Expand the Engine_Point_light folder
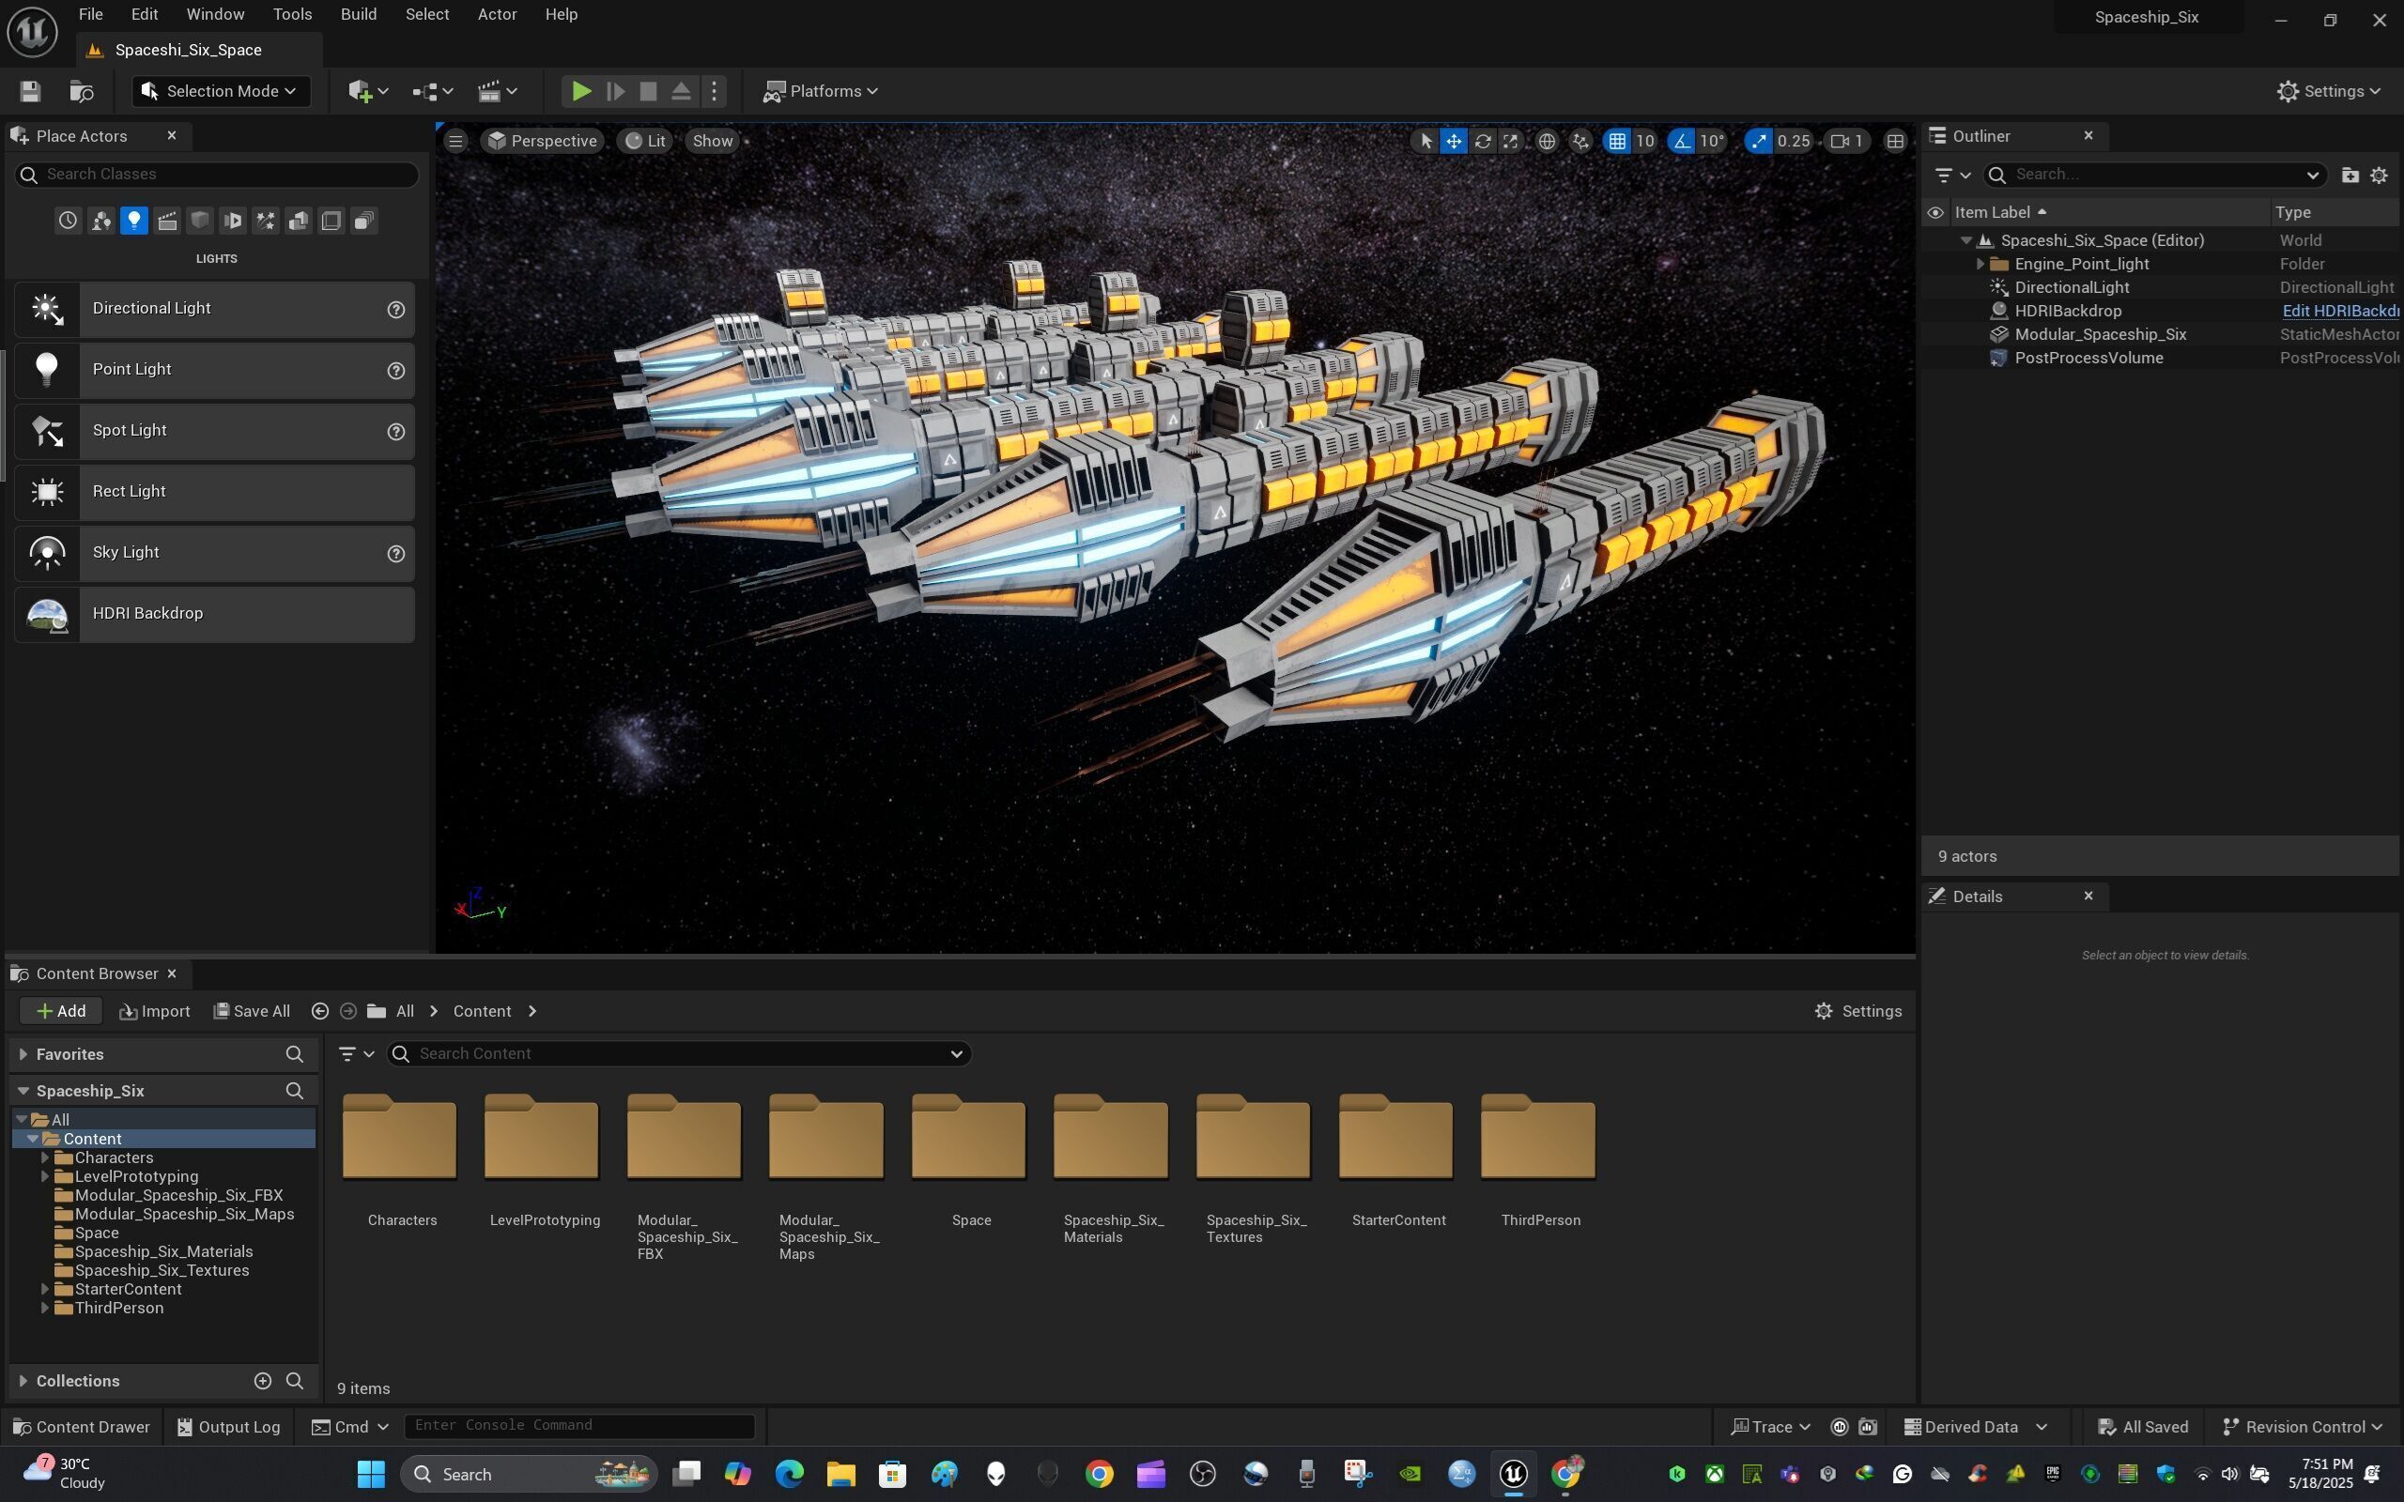Screen dimensions: 2404x1502 tap(1980, 264)
